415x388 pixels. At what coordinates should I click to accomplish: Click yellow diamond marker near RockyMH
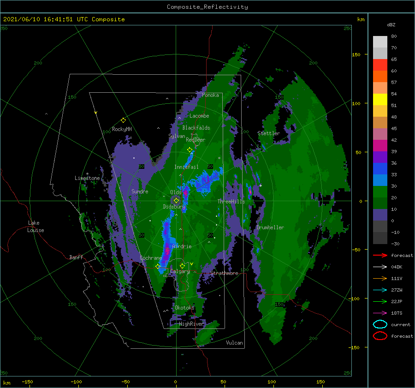pyautogui.click(x=123, y=120)
